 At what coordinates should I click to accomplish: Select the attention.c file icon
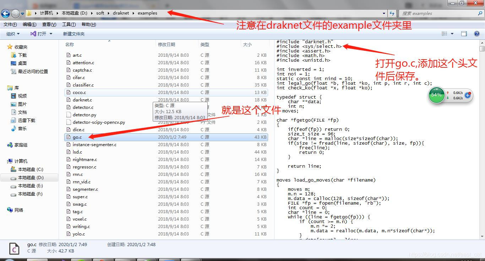[69, 62]
